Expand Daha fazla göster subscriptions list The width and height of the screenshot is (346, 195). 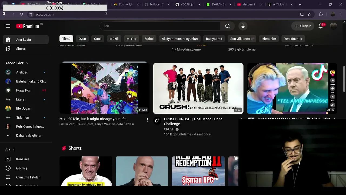point(26,136)
